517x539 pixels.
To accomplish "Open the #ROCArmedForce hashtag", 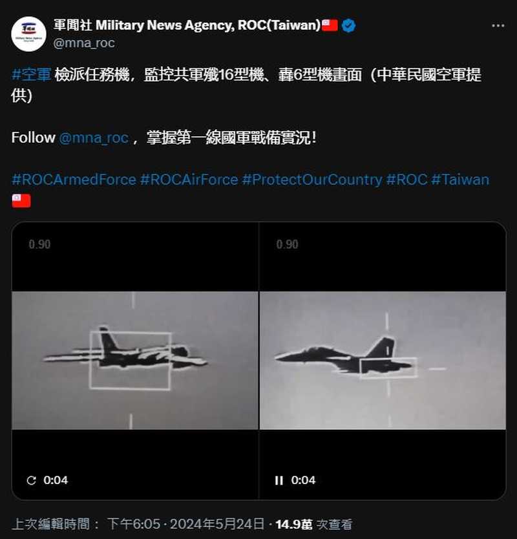I will pos(74,180).
